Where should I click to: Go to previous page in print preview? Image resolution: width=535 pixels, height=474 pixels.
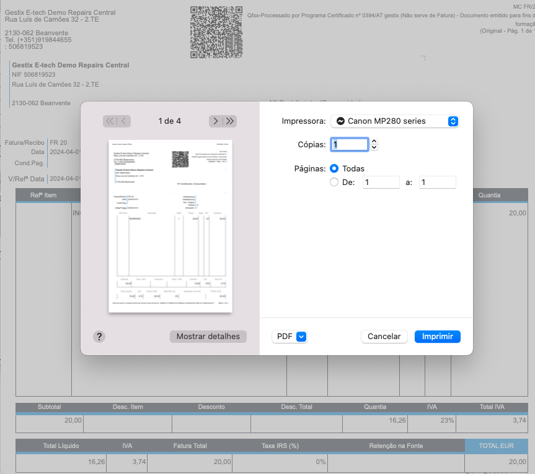[124, 121]
